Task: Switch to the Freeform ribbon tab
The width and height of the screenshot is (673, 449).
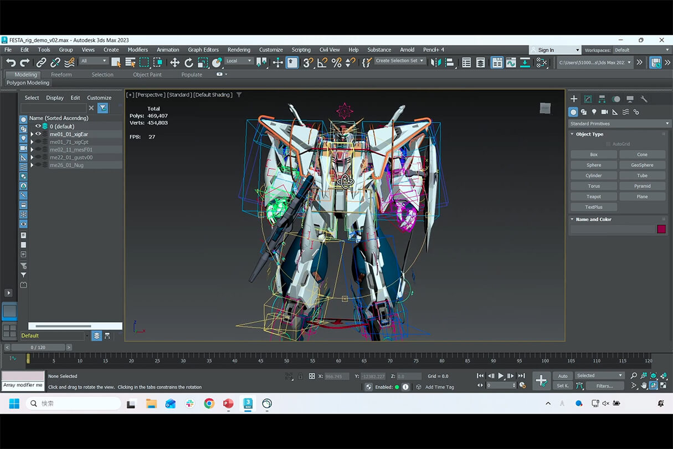Action: pyautogui.click(x=61, y=75)
